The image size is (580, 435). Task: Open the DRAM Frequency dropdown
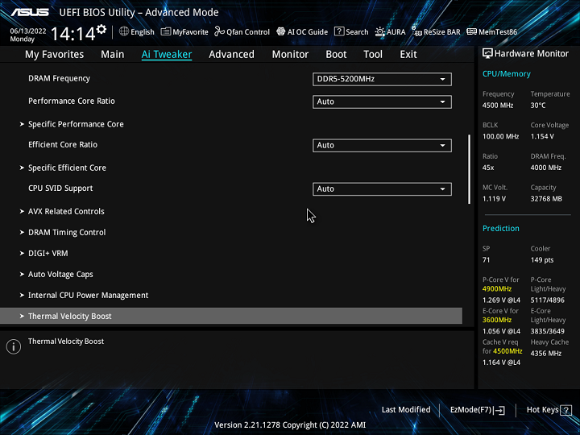coord(382,79)
